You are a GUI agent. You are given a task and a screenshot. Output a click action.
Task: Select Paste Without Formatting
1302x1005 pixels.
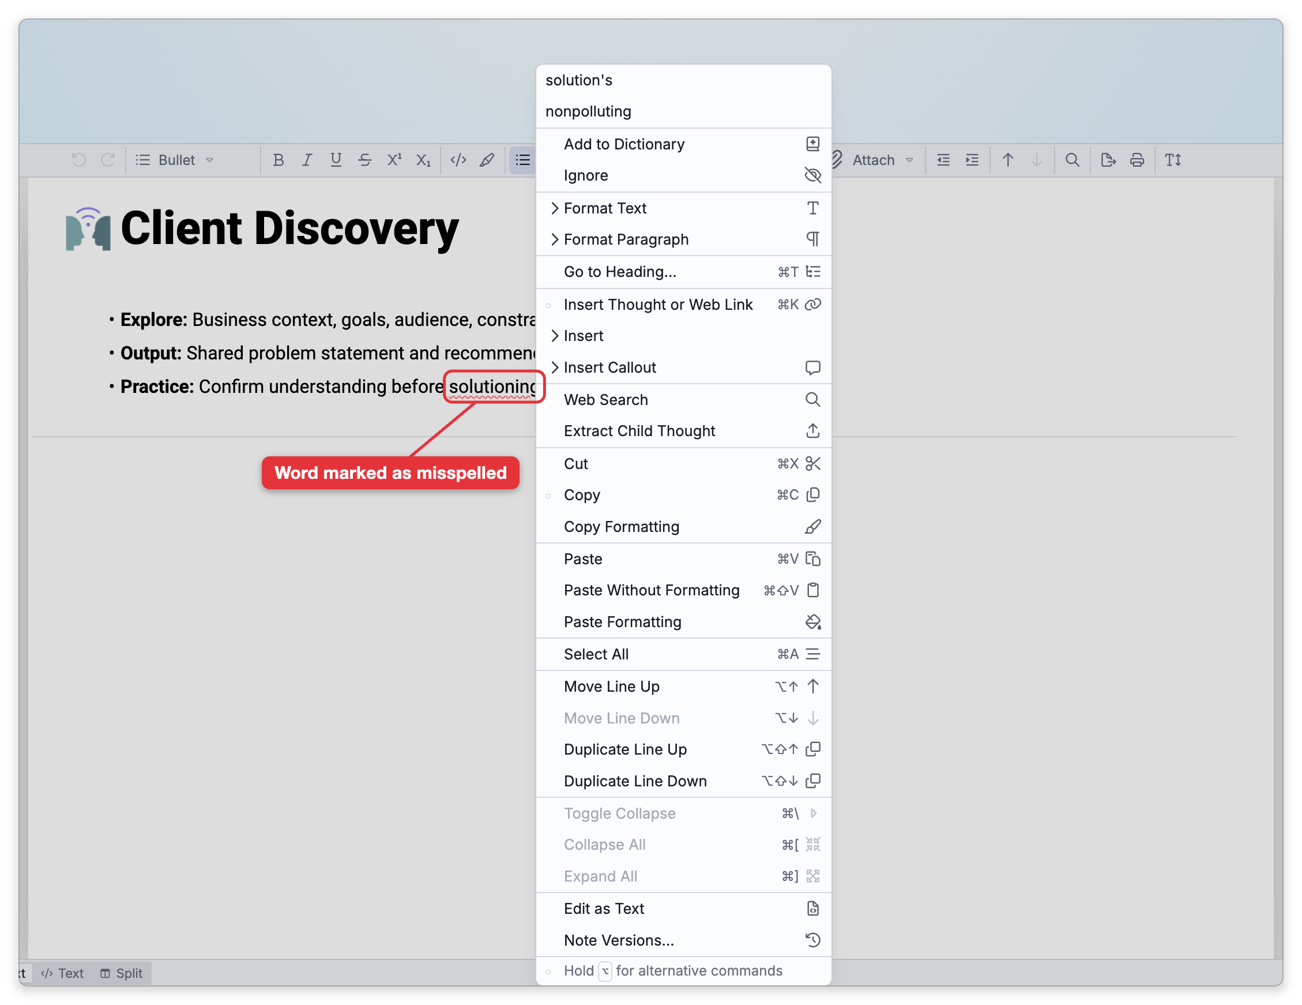683,590
